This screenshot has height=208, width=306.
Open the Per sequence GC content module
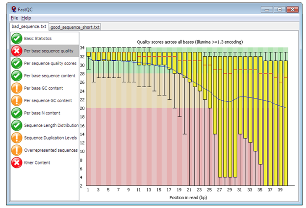click(x=45, y=100)
